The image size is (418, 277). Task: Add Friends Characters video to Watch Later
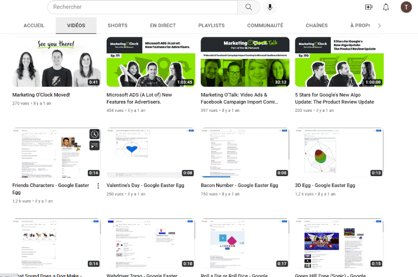coord(95,134)
